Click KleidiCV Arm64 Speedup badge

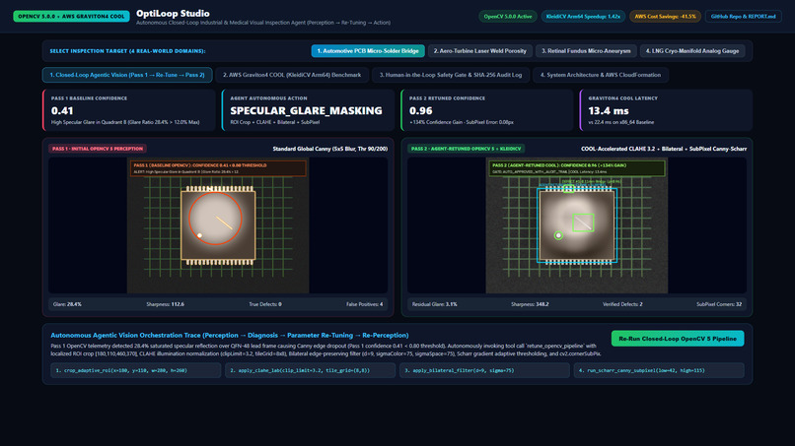[583, 17]
